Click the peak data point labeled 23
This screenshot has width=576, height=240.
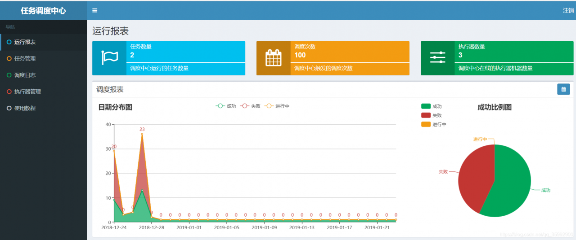point(142,134)
